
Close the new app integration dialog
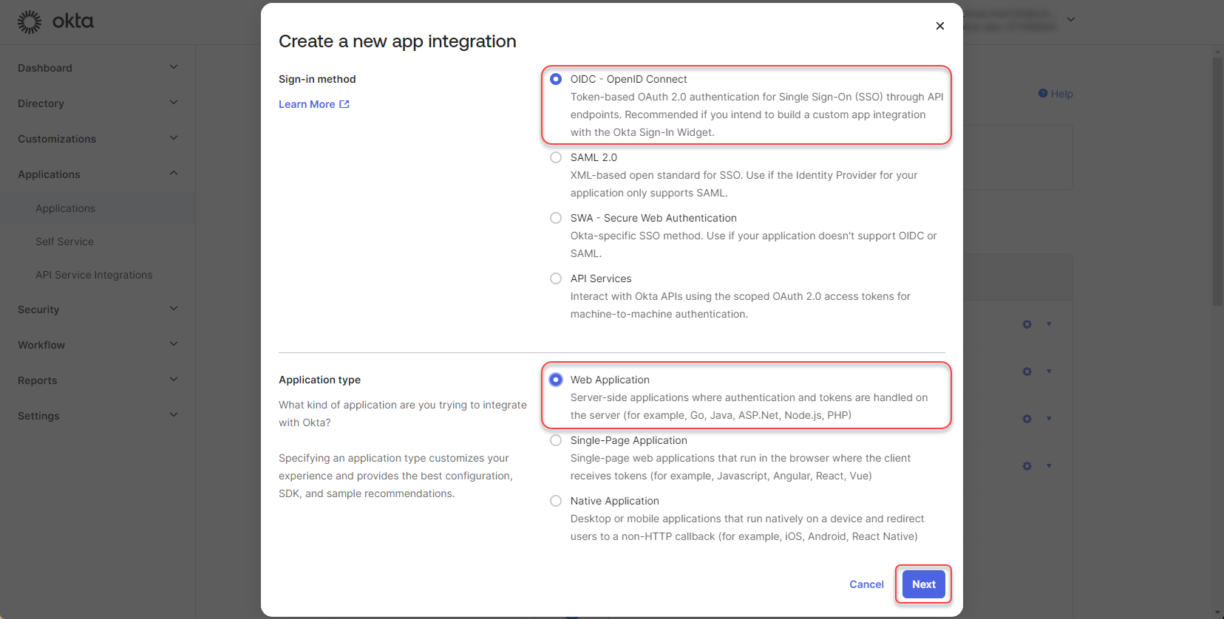pos(939,26)
